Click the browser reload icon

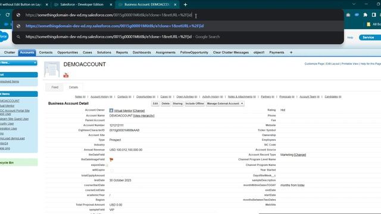pos(8,15)
